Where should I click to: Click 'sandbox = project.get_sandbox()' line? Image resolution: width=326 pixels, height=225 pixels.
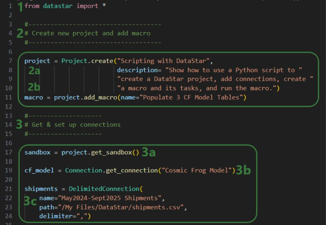coord(82,152)
